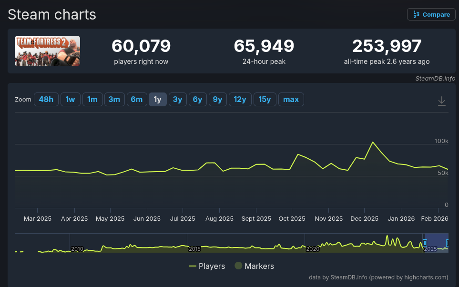
Task: Click the 100k y-axis label
Action: [x=441, y=141]
